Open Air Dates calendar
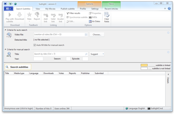Viewport: 175px width, 115px height. tap(95, 21)
